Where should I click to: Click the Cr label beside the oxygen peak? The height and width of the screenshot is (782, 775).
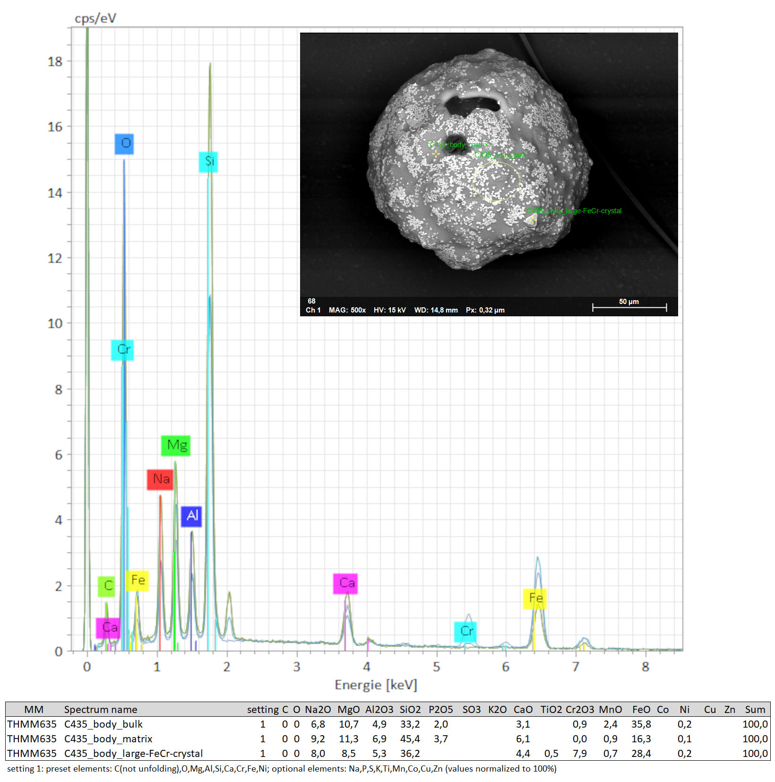122,350
